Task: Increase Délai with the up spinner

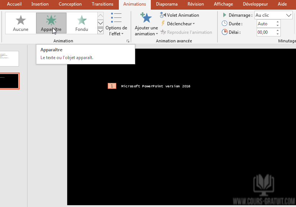Action: click(x=277, y=31)
